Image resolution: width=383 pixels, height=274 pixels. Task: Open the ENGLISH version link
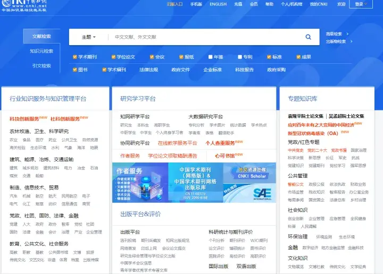[x=218, y=4]
